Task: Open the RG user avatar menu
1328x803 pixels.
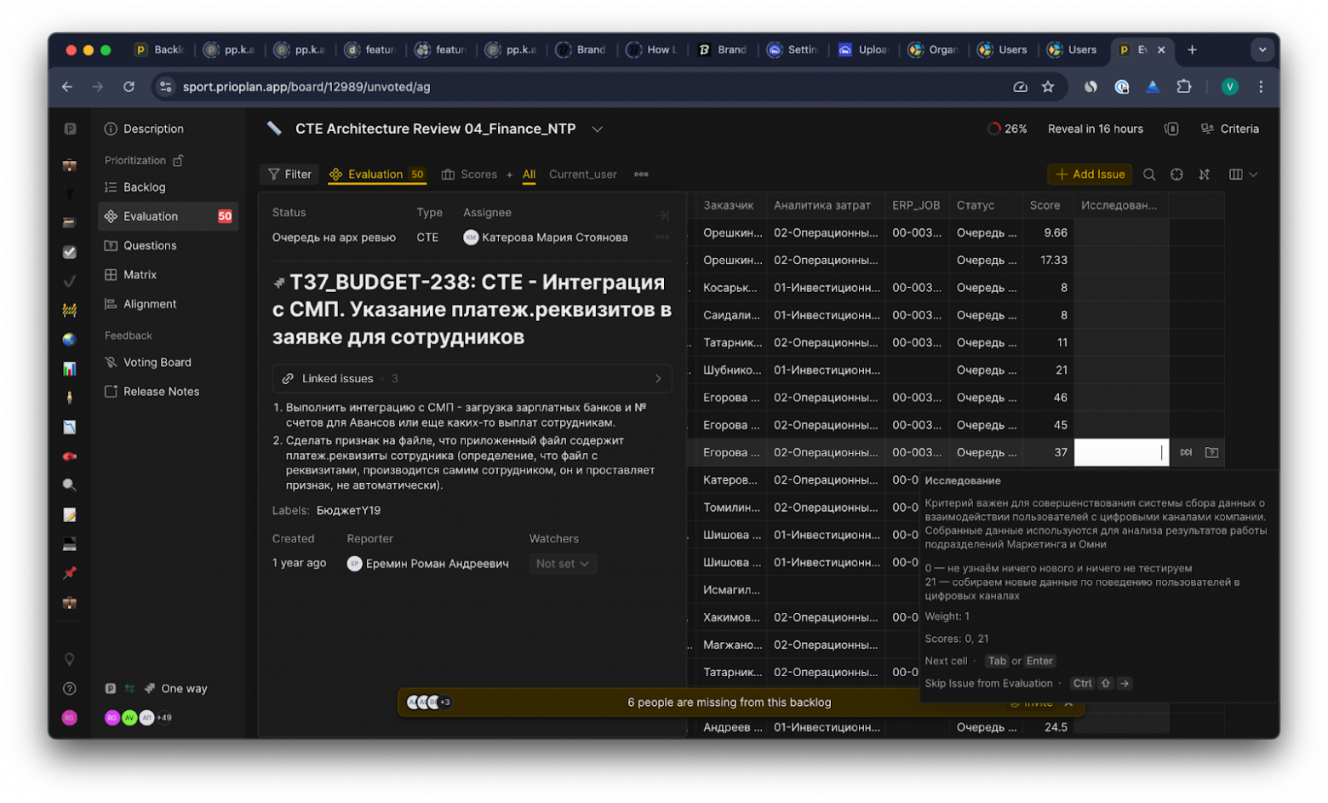Action: point(70,718)
